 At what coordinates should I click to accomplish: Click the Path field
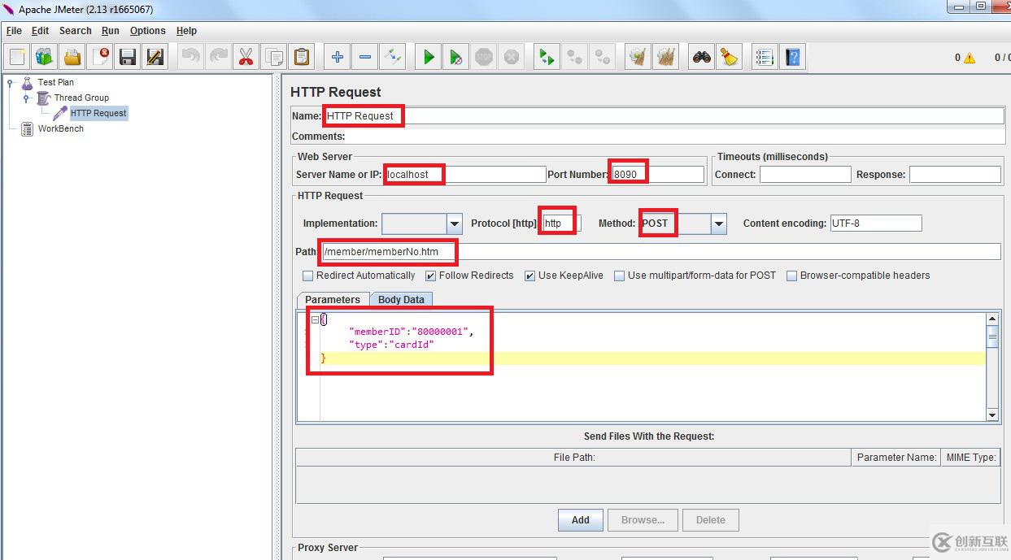(661, 252)
